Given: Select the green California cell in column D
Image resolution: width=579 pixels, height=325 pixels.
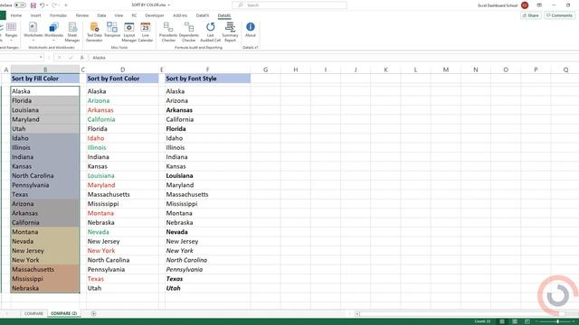Looking at the screenshot, I should click(x=123, y=119).
